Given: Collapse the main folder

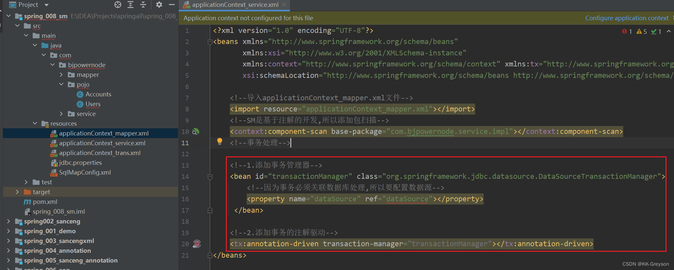Looking at the screenshot, I should point(26,36).
